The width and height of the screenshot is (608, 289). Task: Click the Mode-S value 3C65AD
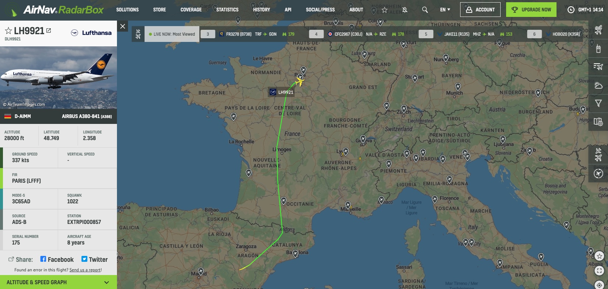[x=21, y=201]
